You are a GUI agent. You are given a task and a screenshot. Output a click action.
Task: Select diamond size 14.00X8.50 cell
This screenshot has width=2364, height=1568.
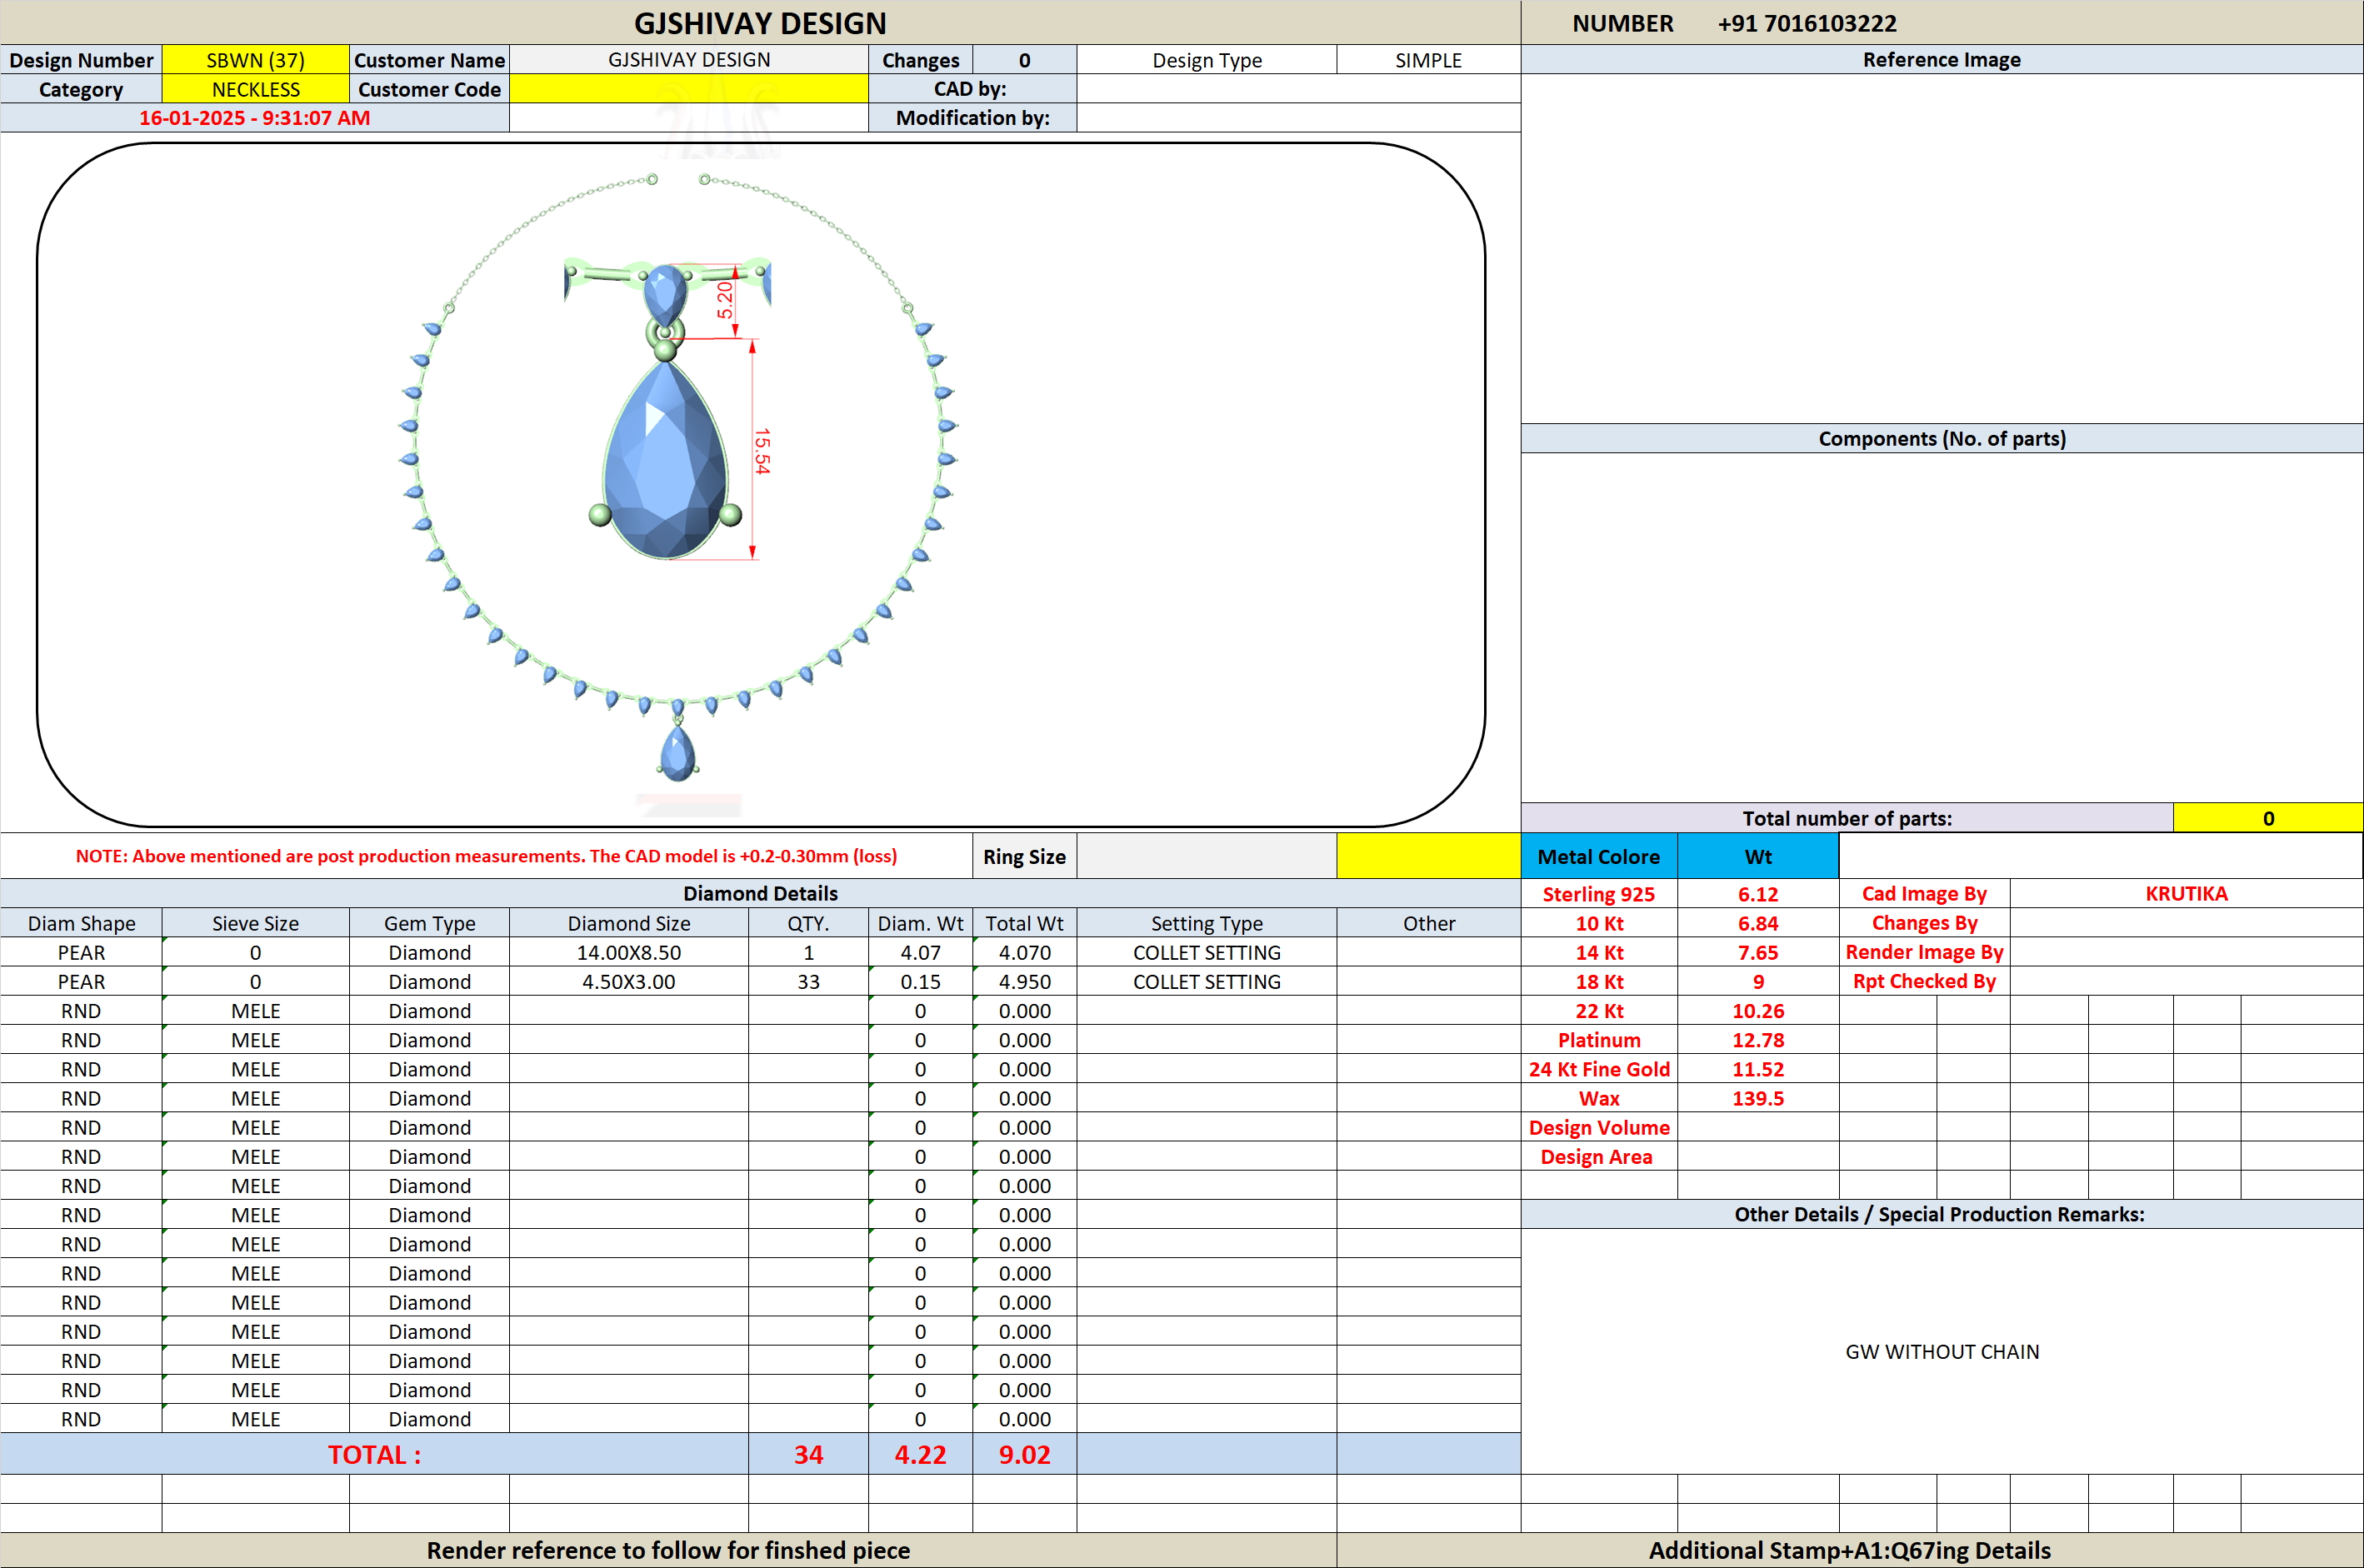[628, 952]
